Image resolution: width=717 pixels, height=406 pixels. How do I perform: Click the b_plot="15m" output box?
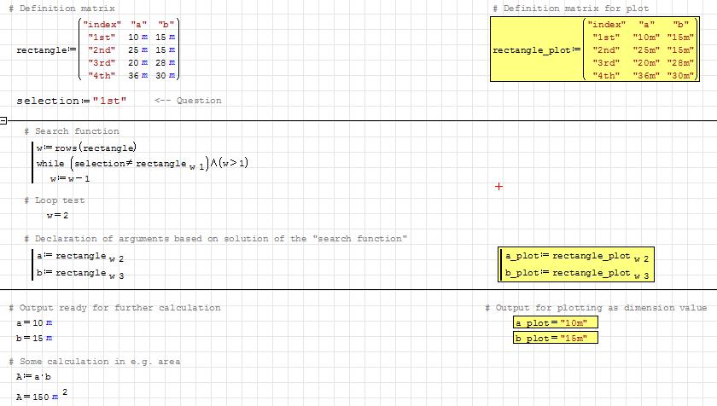(x=556, y=338)
